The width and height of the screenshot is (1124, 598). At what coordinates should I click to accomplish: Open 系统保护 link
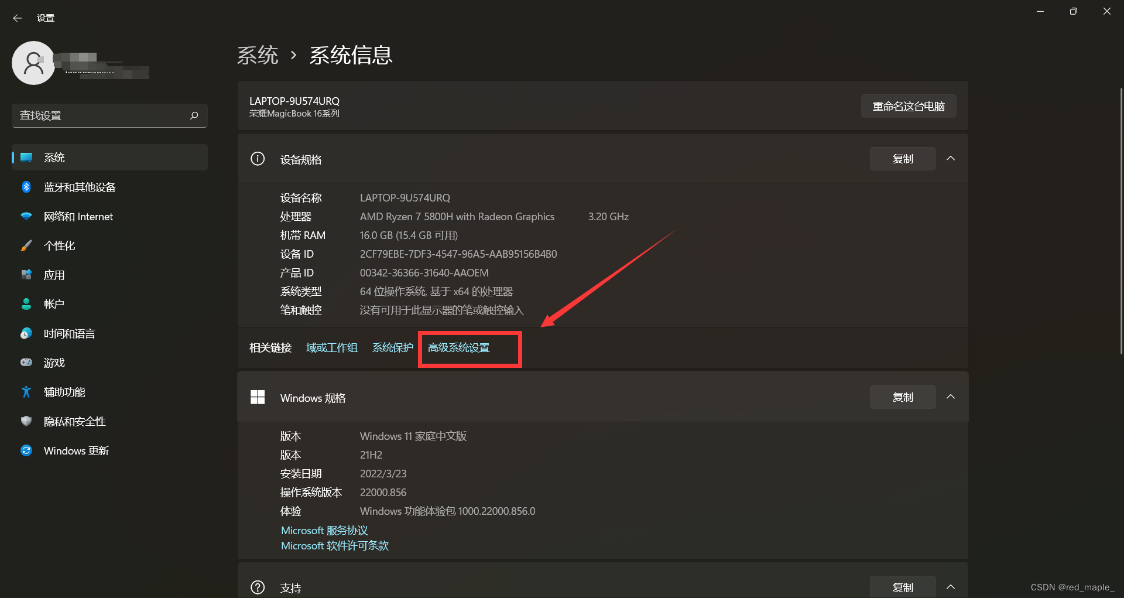coord(393,348)
